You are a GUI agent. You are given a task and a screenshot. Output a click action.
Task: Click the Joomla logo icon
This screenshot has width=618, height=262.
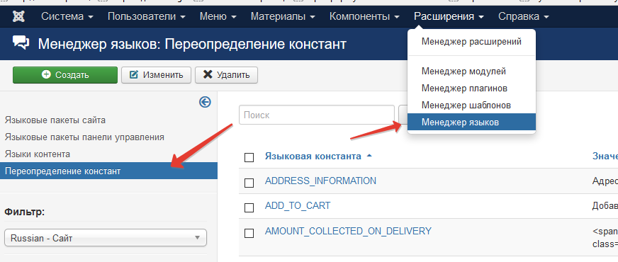(18, 16)
